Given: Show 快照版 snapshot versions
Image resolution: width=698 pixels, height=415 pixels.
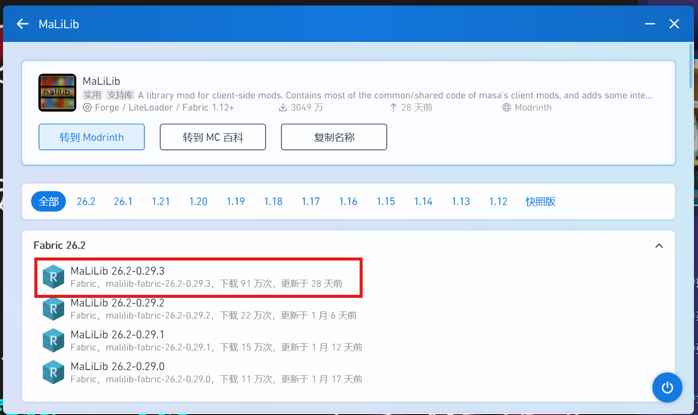Looking at the screenshot, I should click(x=540, y=201).
